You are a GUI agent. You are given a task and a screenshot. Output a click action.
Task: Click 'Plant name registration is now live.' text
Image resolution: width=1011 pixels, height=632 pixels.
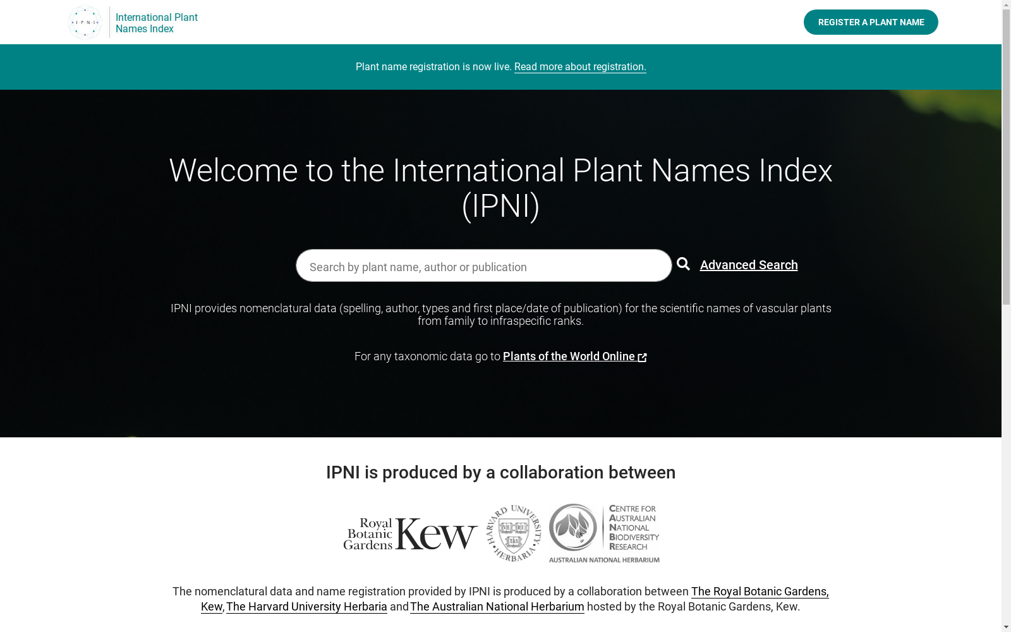pyautogui.click(x=433, y=67)
